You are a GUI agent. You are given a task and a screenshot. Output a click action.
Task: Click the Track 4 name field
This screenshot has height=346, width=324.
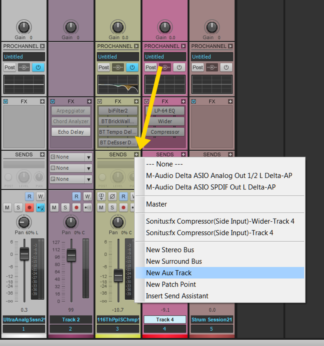click(x=165, y=320)
